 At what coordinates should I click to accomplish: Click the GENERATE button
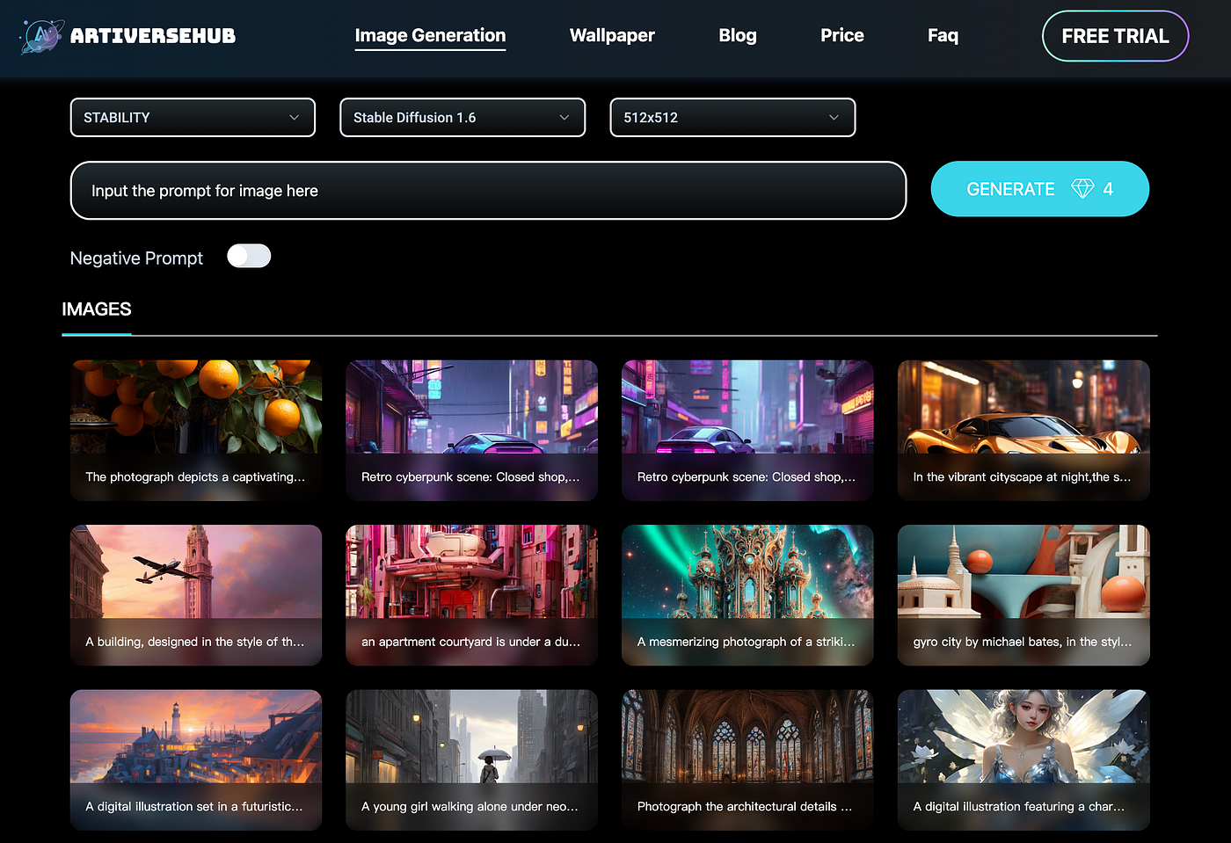click(1040, 189)
